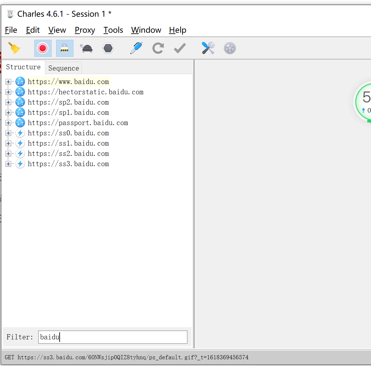
Task: Click the status bar GET request text
Action: click(127, 357)
